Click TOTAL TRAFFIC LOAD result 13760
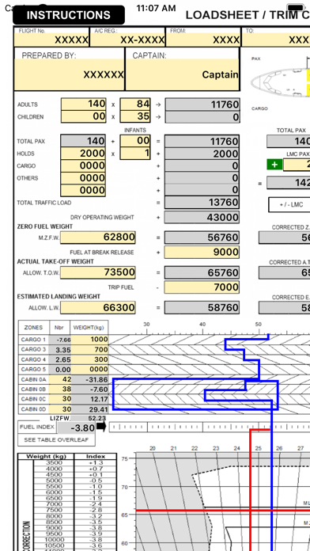Viewport: 310px width, 551px height. [202, 203]
